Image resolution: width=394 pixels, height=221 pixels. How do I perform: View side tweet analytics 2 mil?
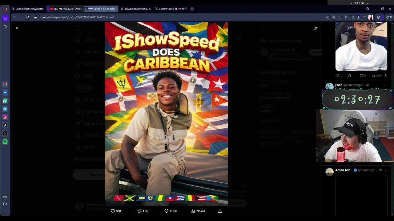(x=377, y=76)
